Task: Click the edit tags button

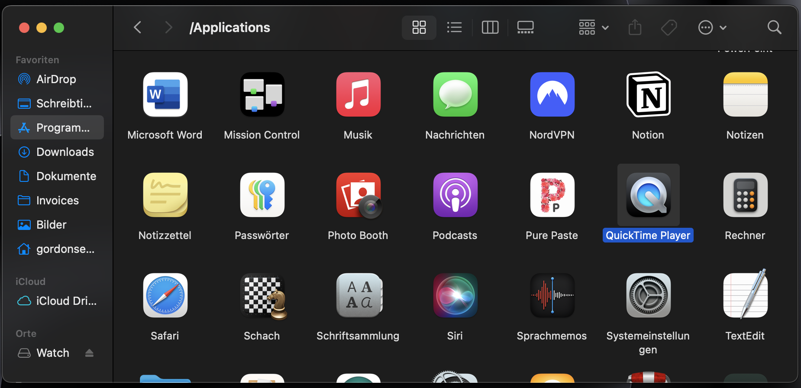Action: [x=669, y=28]
